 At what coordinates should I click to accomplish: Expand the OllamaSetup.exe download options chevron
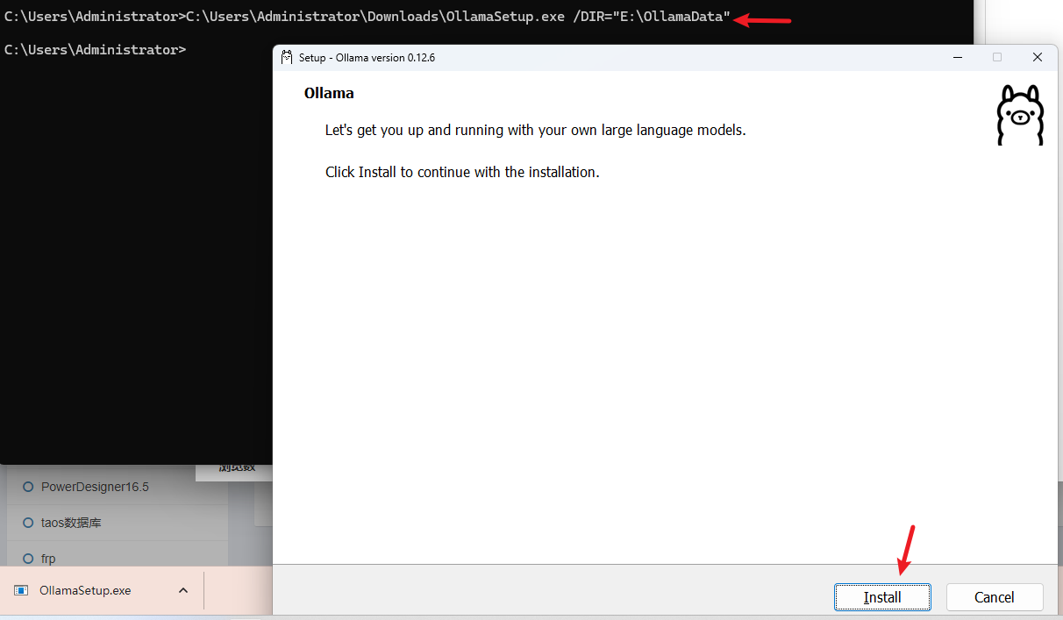click(183, 590)
